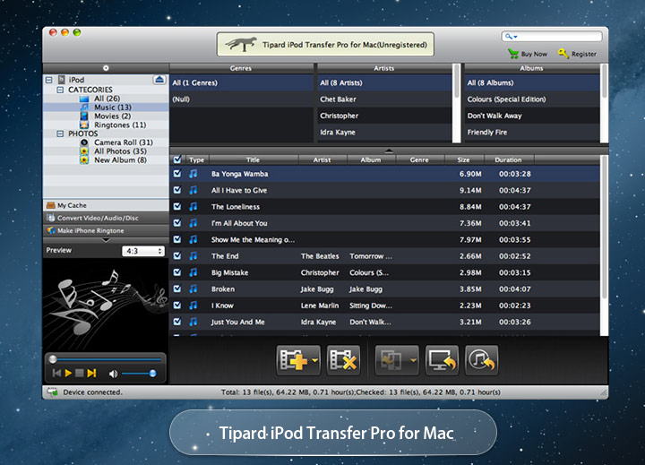Click the search input field

tap(552, 36)
